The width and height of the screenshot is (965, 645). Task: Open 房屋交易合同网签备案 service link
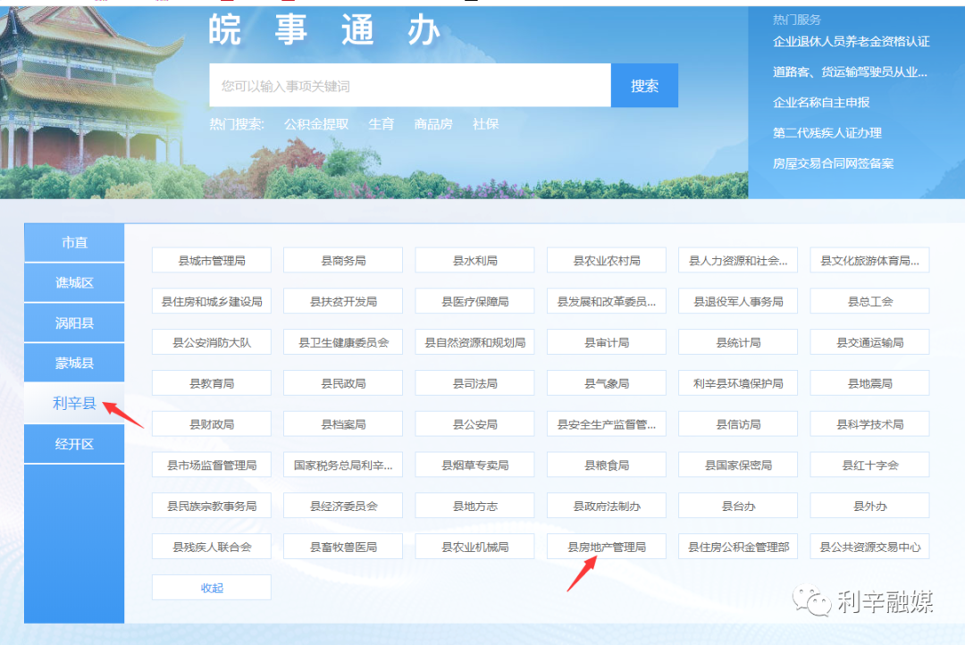coord(833,163)
